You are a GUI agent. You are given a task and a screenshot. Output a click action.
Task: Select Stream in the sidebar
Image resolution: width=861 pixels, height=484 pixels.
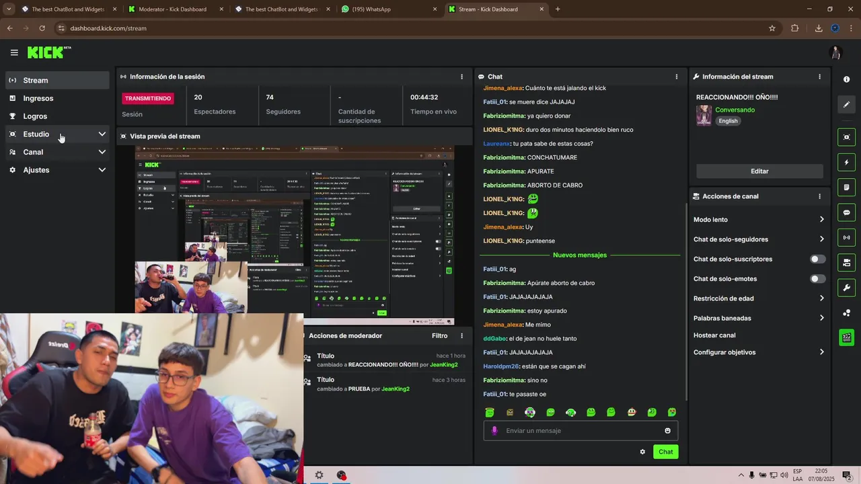tap(57, 80)
